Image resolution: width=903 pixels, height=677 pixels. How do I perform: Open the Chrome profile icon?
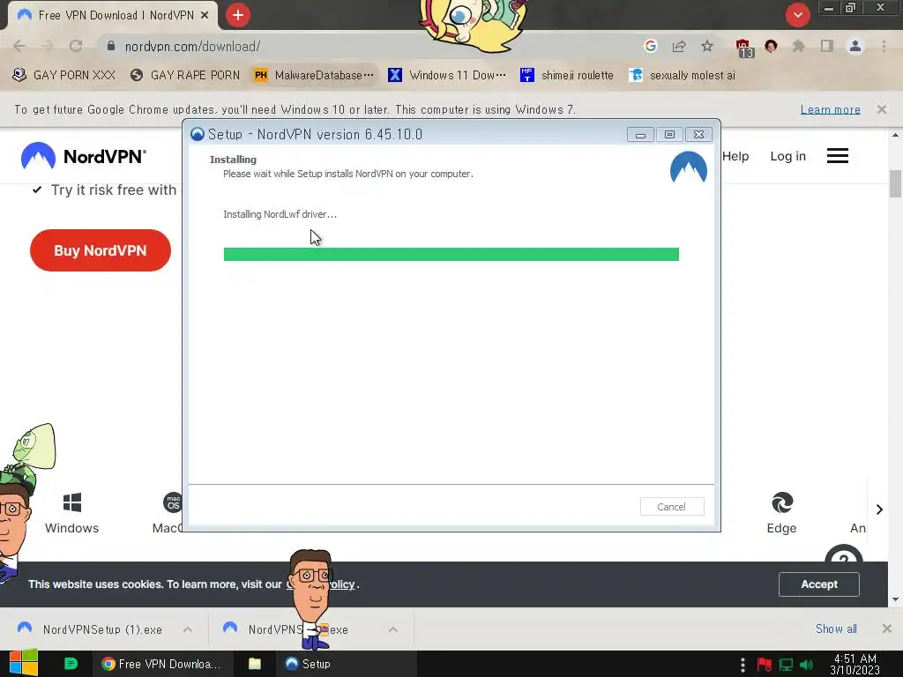click(x=855, y=46)
